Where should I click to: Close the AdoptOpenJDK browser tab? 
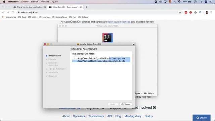(81, 7)
